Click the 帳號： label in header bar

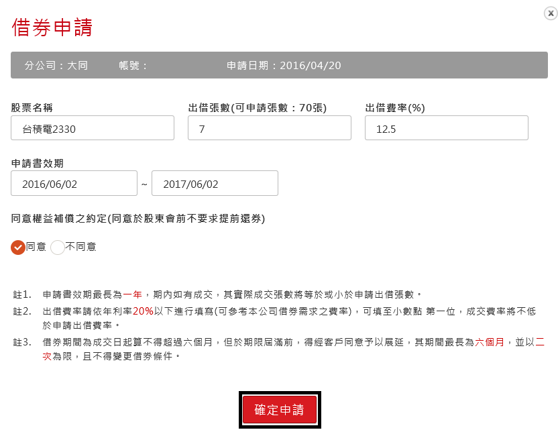[133, 66]
